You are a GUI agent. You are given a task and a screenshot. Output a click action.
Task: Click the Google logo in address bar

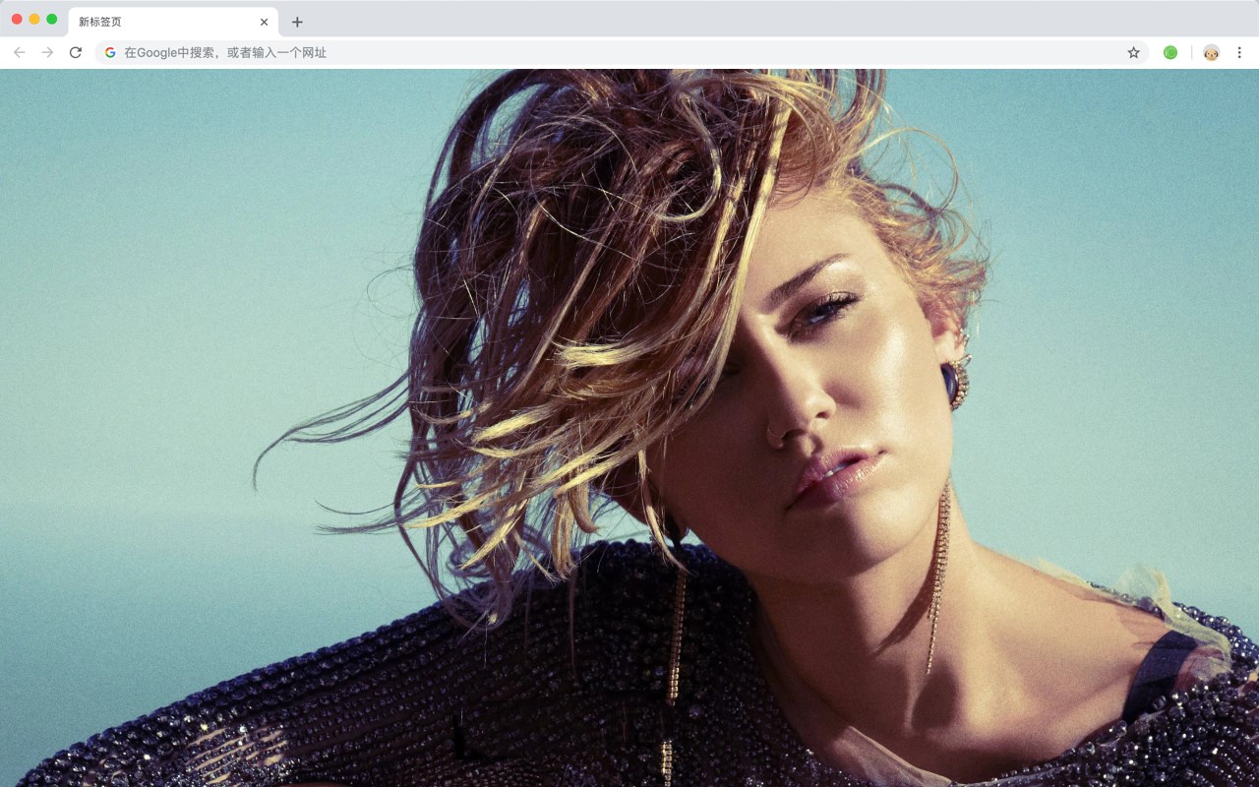(x=110, y=52)
